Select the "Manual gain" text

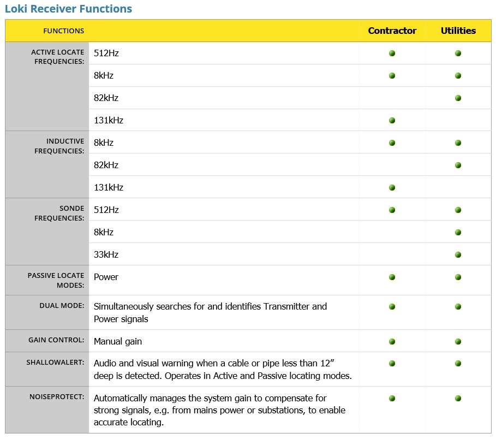click(118, 341)
